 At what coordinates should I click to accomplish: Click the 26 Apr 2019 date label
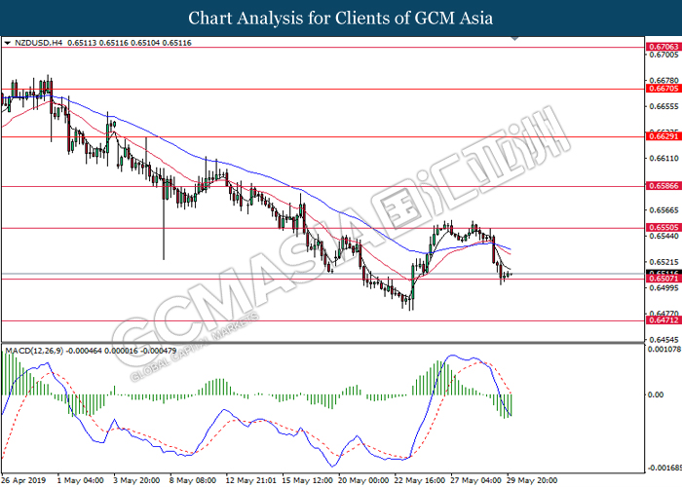pos(24,480)
